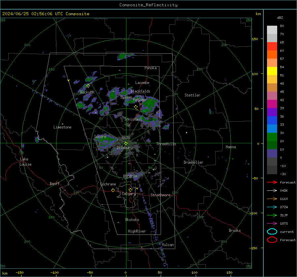This screenshot has width=297, height=277.
Task: Click the Hanna label
Action: pyautogui.click(x=231, y=147)
